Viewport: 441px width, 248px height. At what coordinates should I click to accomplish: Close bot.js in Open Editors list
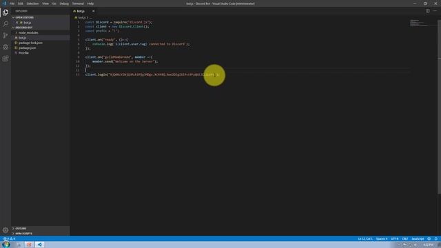(17, 23)
